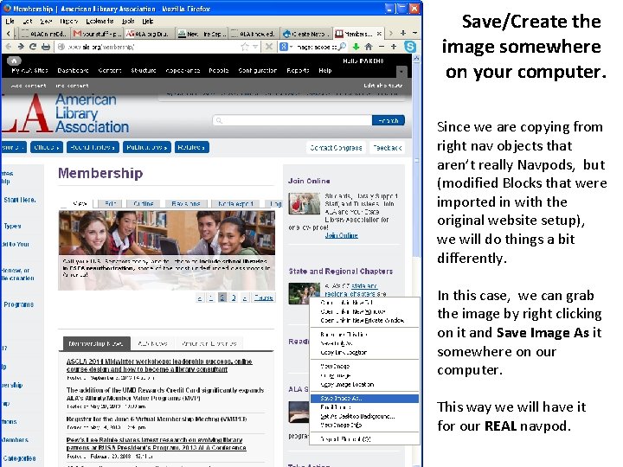Image resolution: width=623 pixels, height=467 pixels.
Task: Click the stop loading X icon
Action: click(269, 47)
